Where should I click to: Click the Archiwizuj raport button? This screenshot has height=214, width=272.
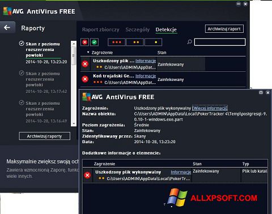pos(224,29)
